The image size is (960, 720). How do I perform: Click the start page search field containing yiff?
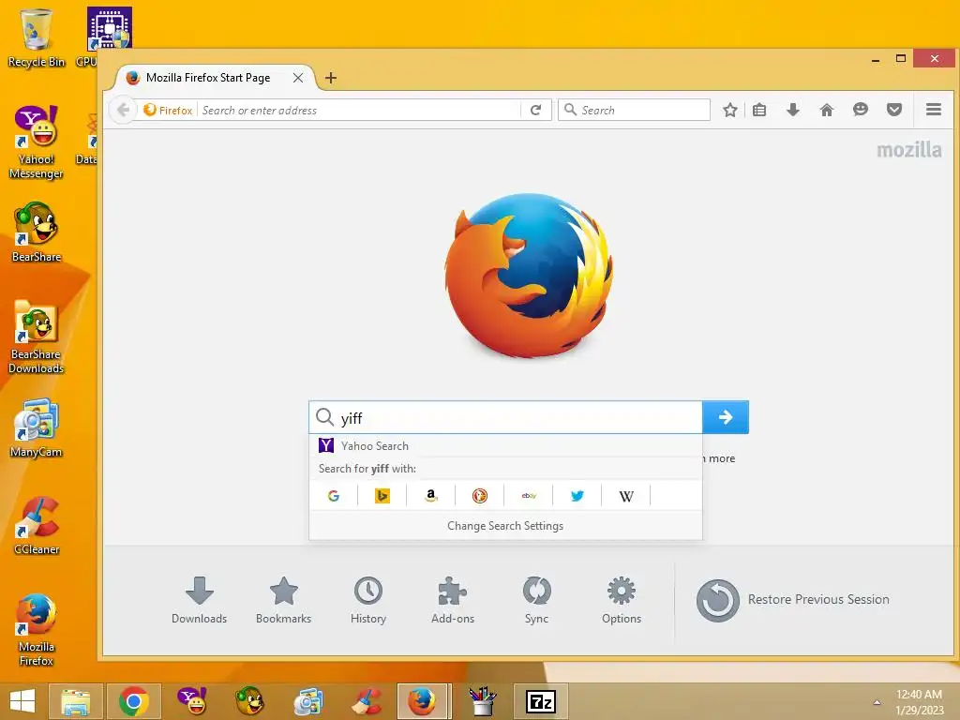coord(505,417)
